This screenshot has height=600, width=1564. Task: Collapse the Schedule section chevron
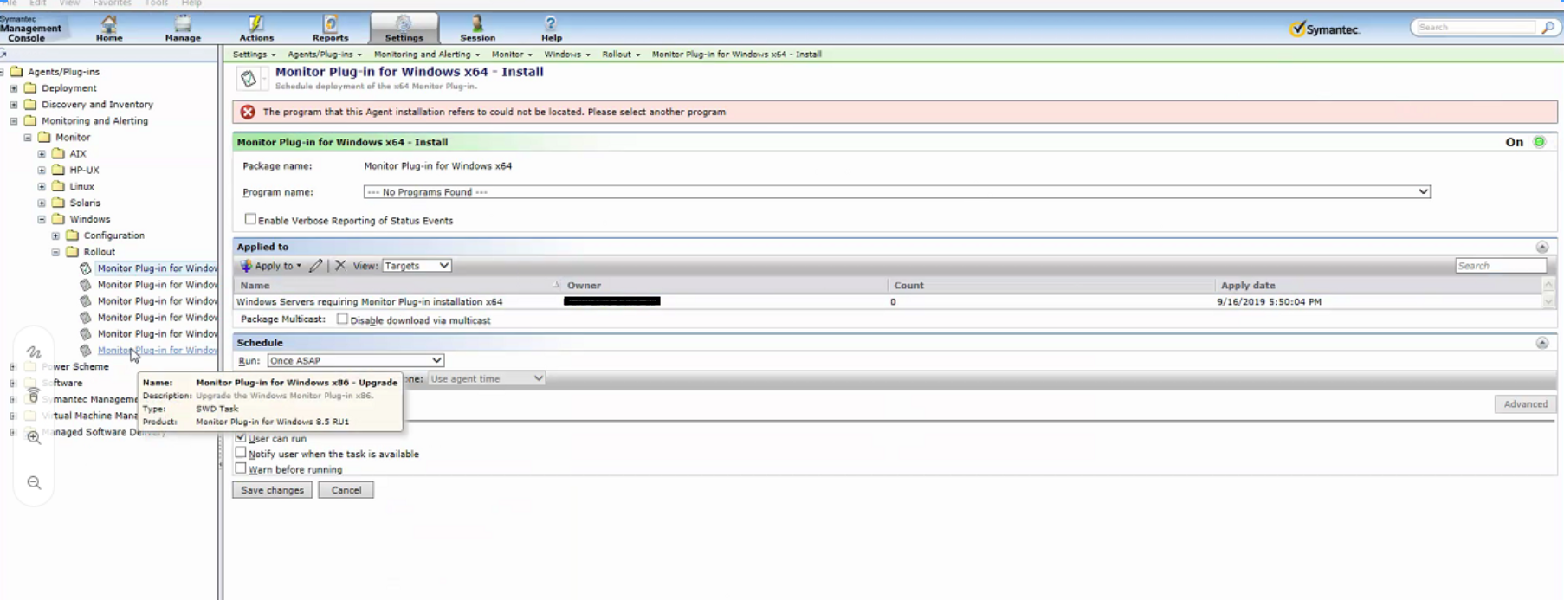coord(1542,343)
